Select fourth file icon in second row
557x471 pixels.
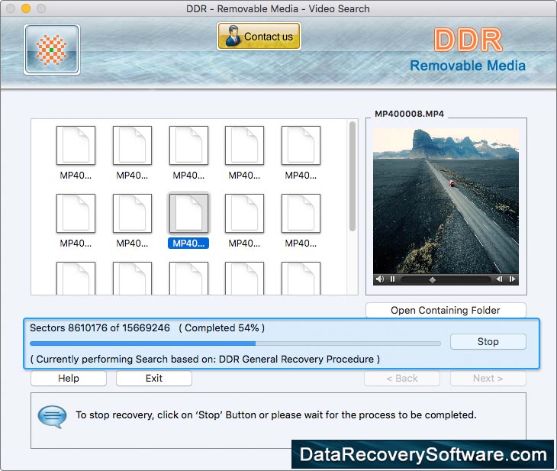click(244, 213)
